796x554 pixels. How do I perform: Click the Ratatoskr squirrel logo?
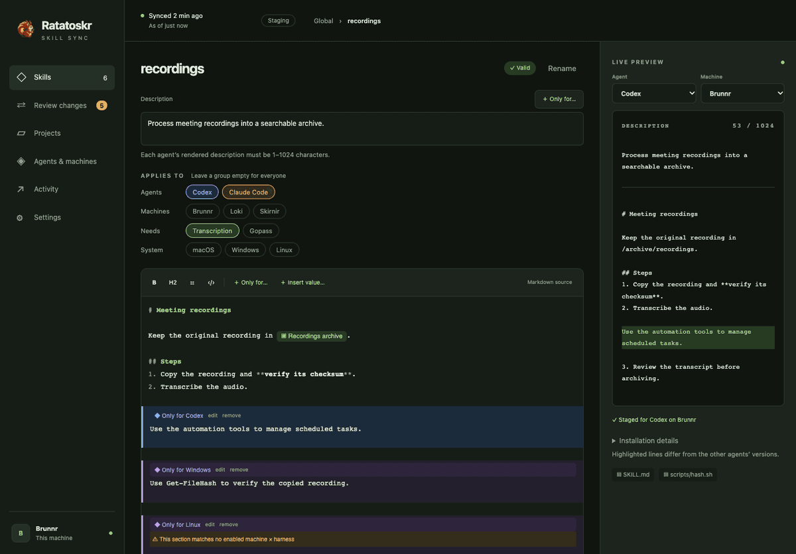pos(25,29)
